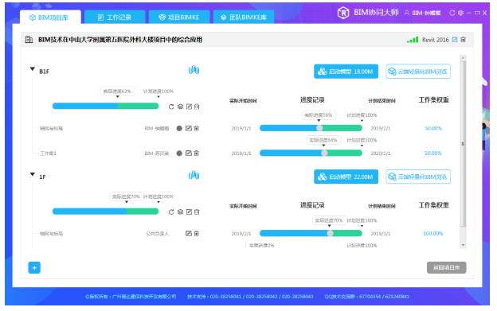
Task: Click the 100.00% workset weight value
Action: [x=433, y=234]
